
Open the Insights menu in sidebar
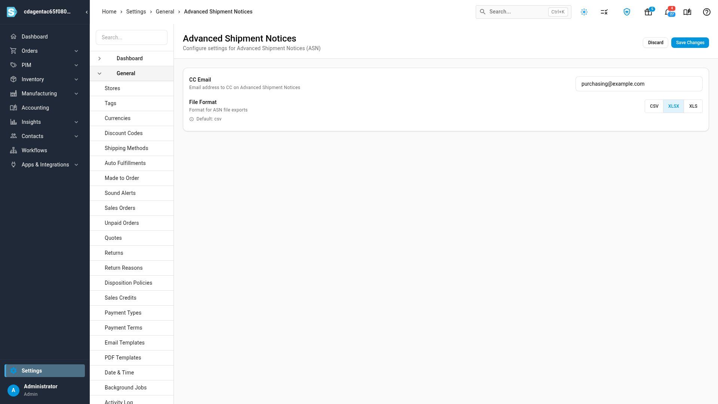[x=45, y=122]
